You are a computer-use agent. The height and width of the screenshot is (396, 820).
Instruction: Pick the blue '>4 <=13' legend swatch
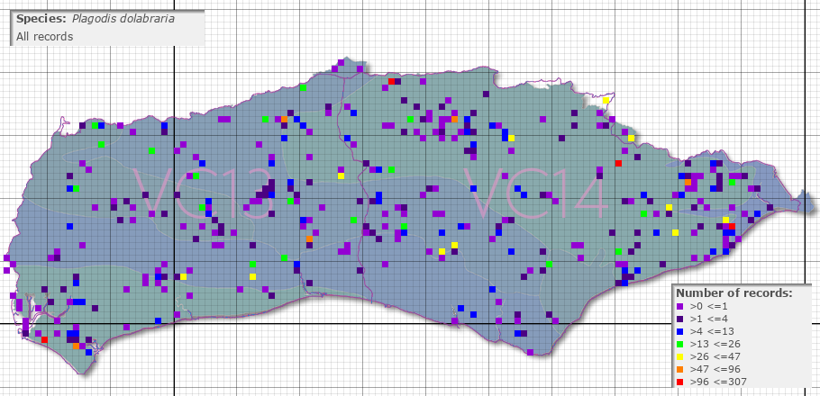(x=679, y=331)
